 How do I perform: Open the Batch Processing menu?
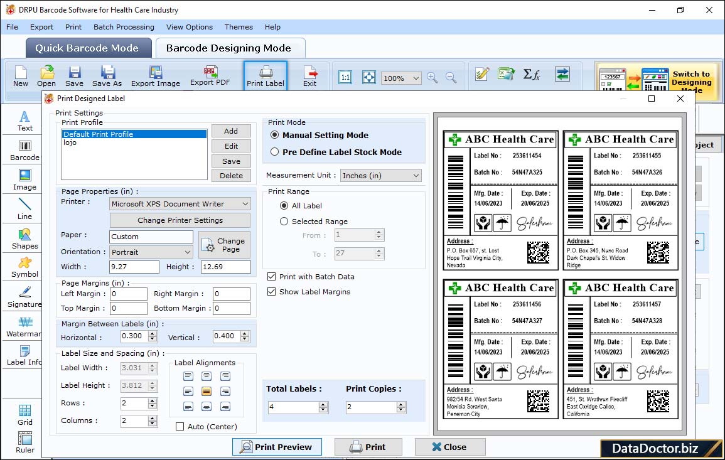[x=124, y=27]
